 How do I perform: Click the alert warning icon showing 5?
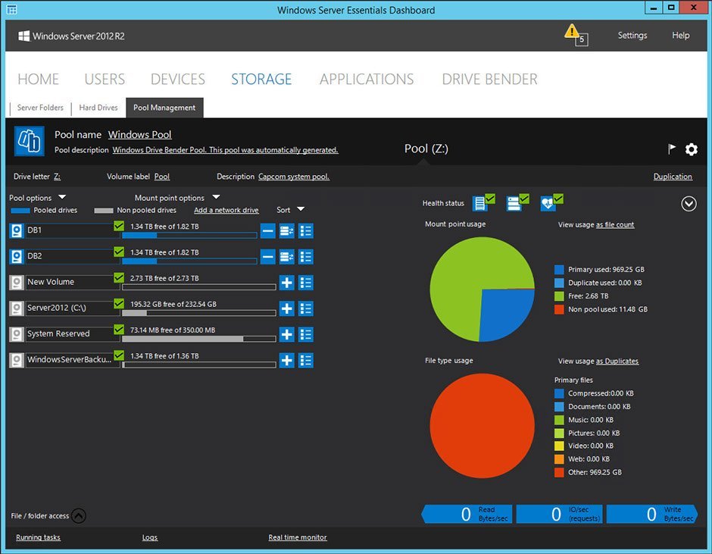(576, 35)
